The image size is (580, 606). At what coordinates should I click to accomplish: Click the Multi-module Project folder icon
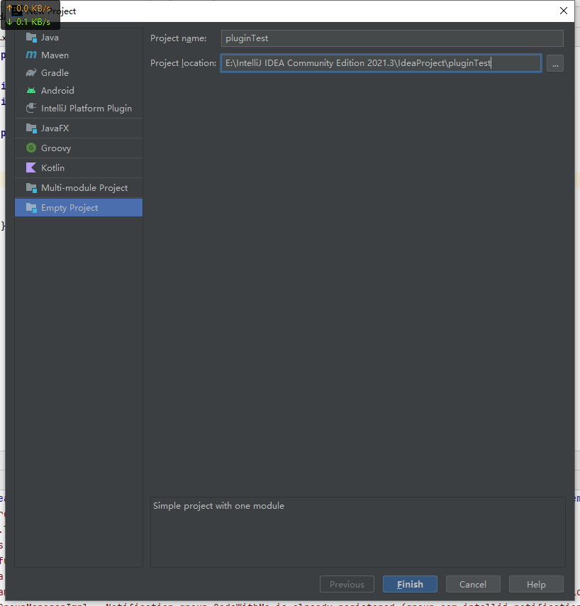coord(31,188)
